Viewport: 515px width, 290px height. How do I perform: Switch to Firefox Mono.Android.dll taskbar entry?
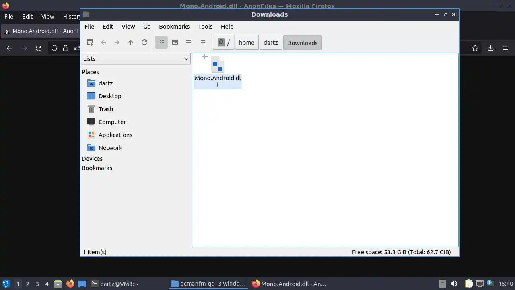click(289, 284)
